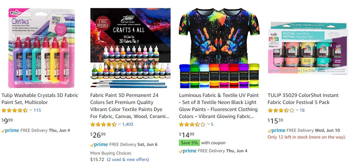Click the 2 used & new offers link
Viewport: 351px width, 164px height.
tap(128, 160)
